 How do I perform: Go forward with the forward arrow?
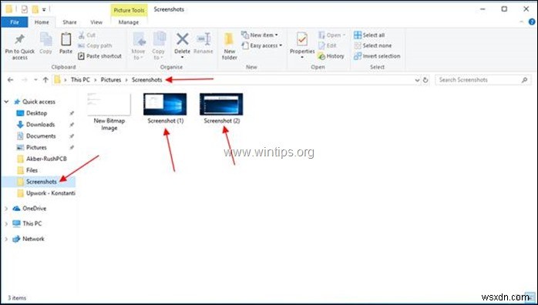(24, 80)
